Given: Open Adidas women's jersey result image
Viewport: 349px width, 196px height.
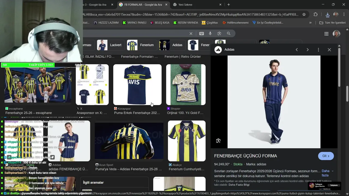Looking at the screenshot, I should (x=69, y=141).
